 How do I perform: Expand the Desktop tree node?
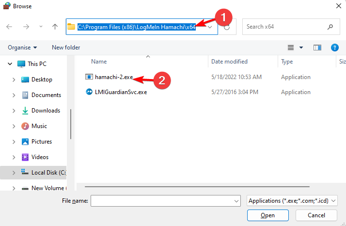point(14,80)
